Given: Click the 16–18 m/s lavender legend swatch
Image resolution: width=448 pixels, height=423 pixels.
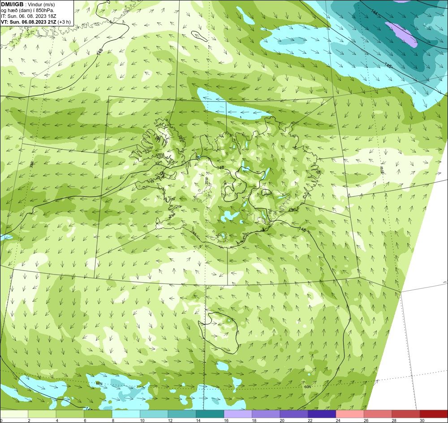Looking at the screenshot, I should [238, 414].
